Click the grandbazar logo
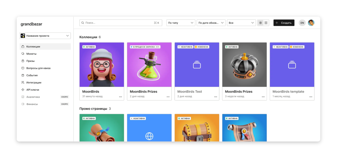 pyautogui.click(x=31, y=24)
